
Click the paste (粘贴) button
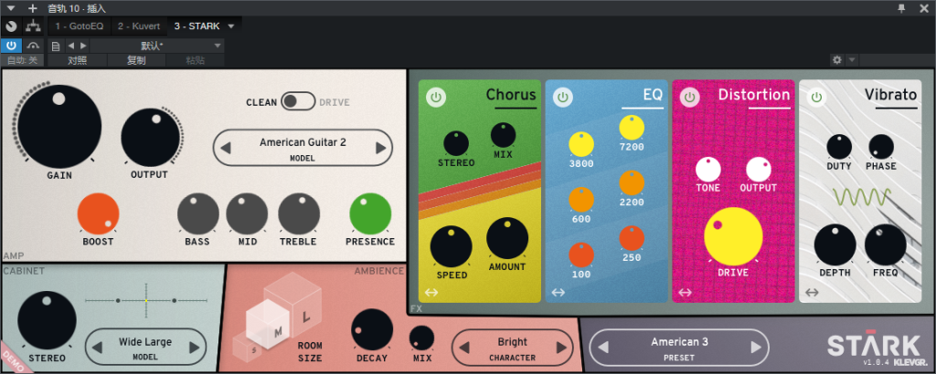pos(196,60)
